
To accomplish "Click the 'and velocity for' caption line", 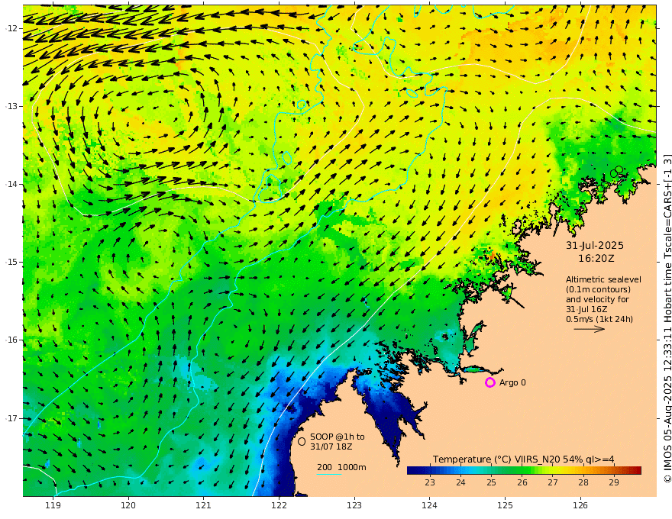I will pos(597,299).
